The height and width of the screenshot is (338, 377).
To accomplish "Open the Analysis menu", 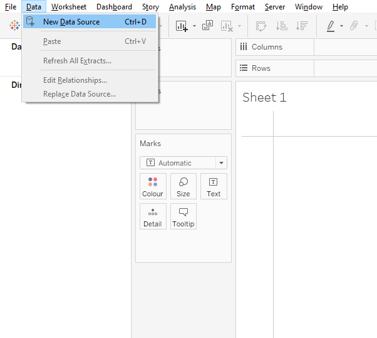I will coord(182,7).
